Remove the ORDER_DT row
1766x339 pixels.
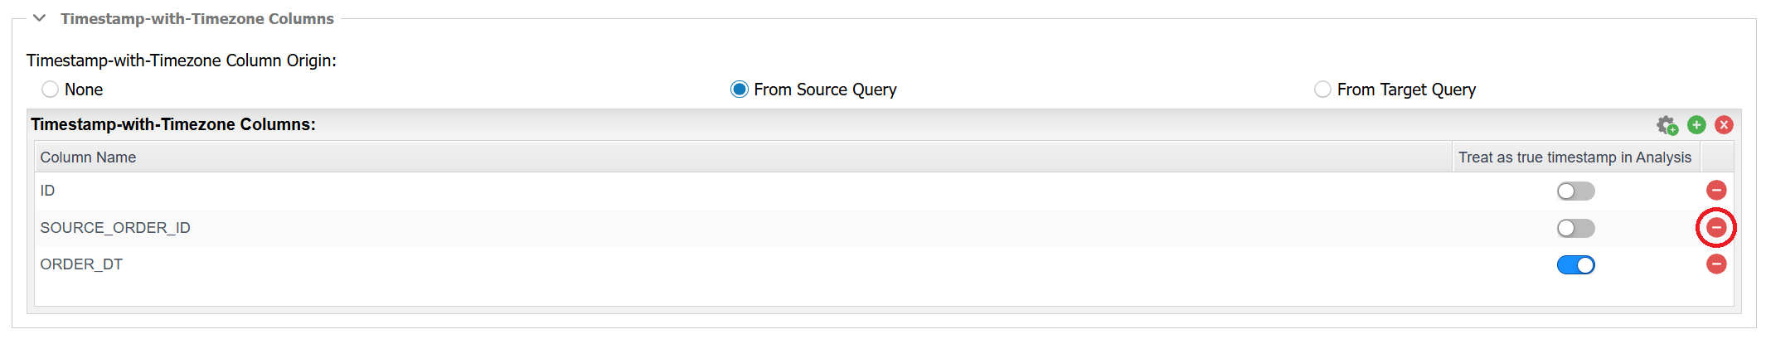[x=1716, y=264]
